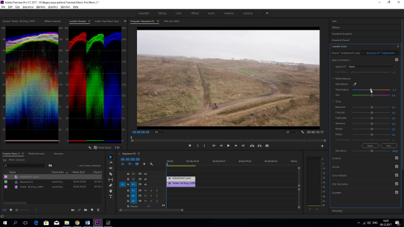This screenshot has width=404, height=227.
Task: Create New Bin in Project panel
Action: click(x=85, y=210)
